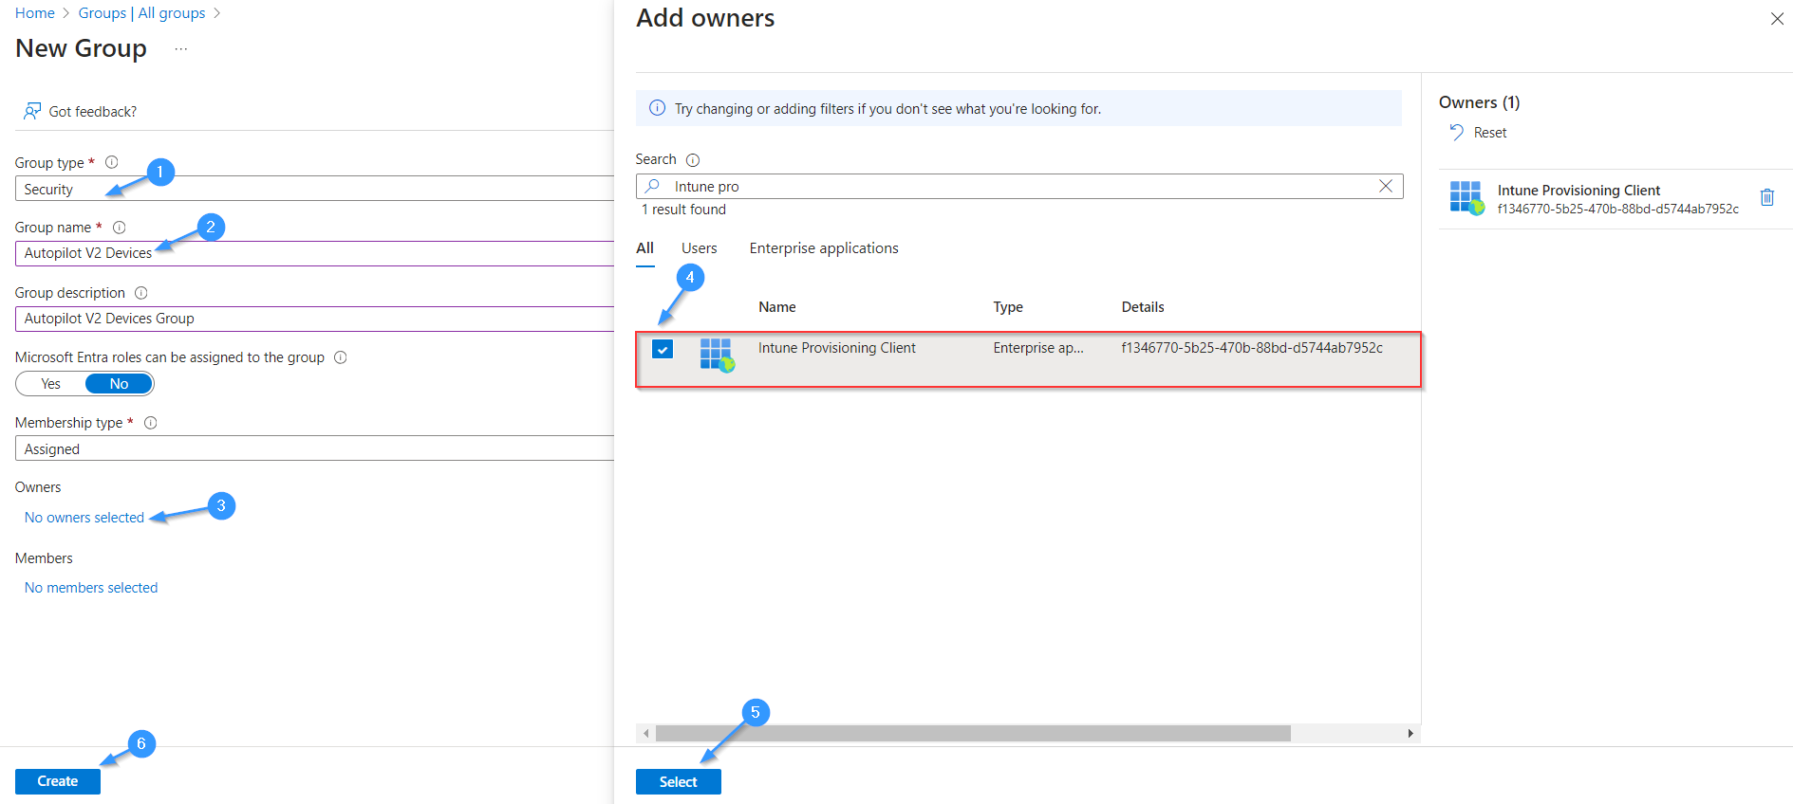Click the Search info icon
The image size is (1793, 804).
point(693,160)
